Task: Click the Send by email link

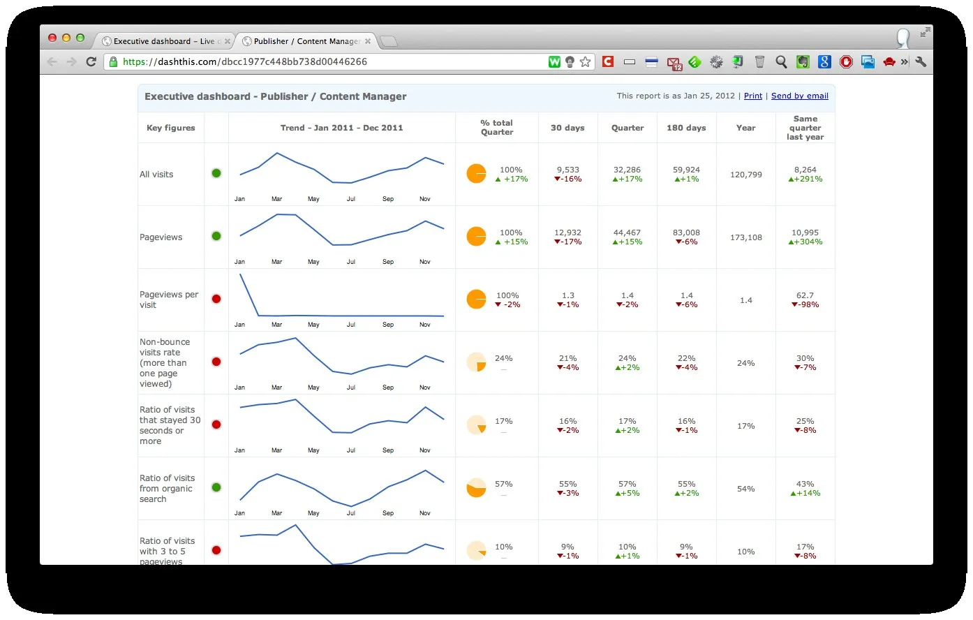Action: tap(800, 96)
